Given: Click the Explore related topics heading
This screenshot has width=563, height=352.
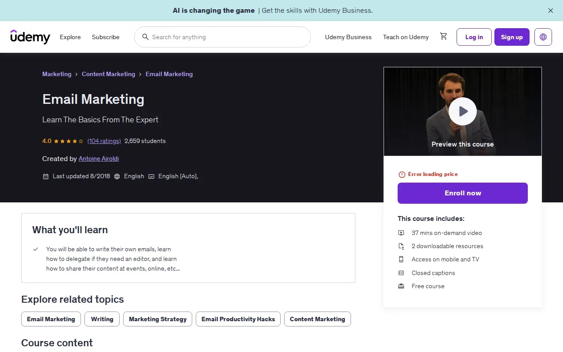Looking at the screenshot, I should coord(73,299).
